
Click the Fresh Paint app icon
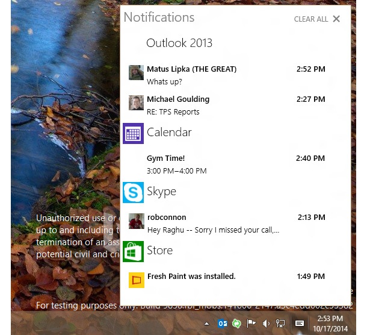(137, 280)
